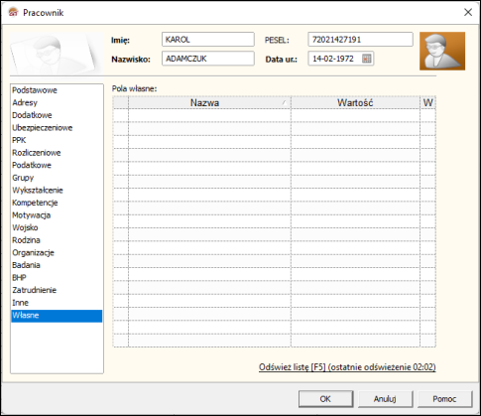Click the orange employee photo avatar

tap(442, 51)
